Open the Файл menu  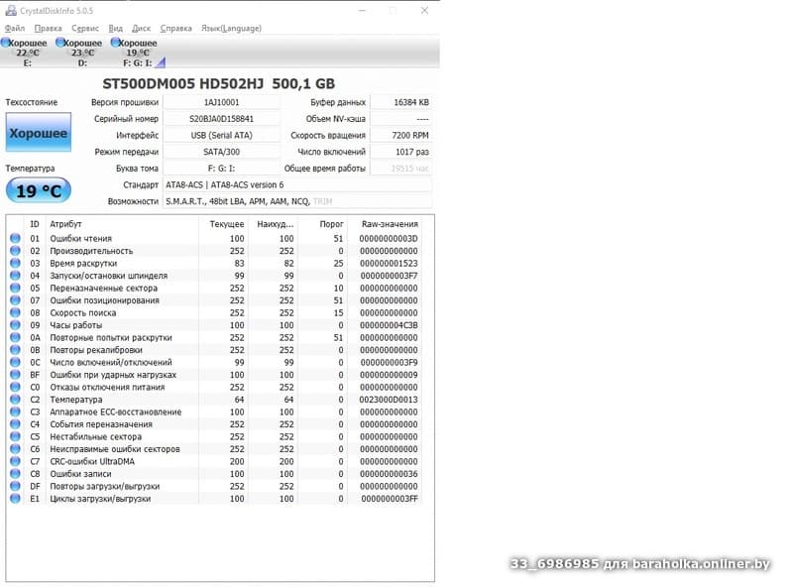pos(15,29)
